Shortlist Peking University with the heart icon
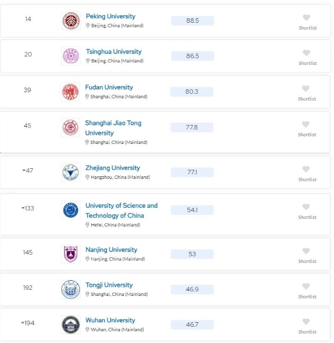The width and height of the screenshot is (334, 343). [x=306, y=18]
